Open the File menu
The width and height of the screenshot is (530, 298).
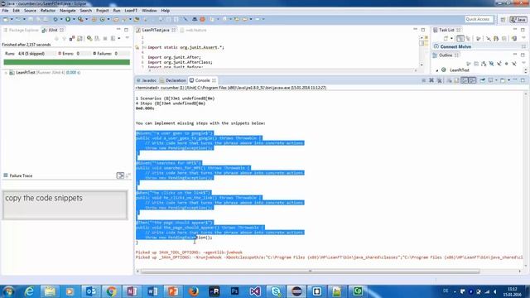click(6, 11)
